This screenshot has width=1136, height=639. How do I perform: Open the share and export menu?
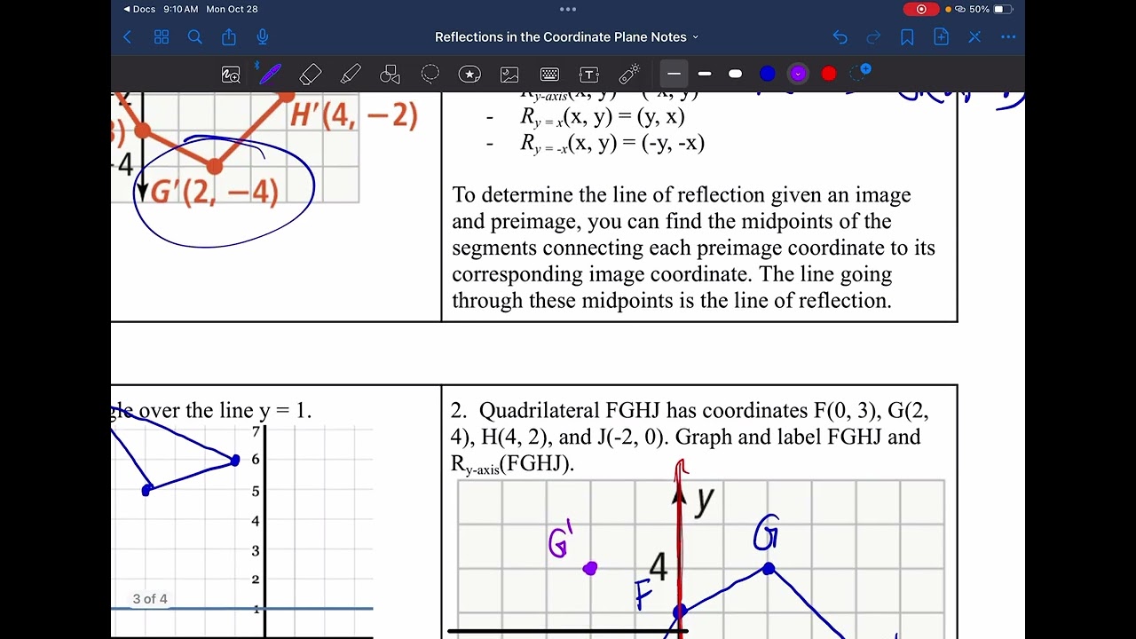(x=229, y=37)
